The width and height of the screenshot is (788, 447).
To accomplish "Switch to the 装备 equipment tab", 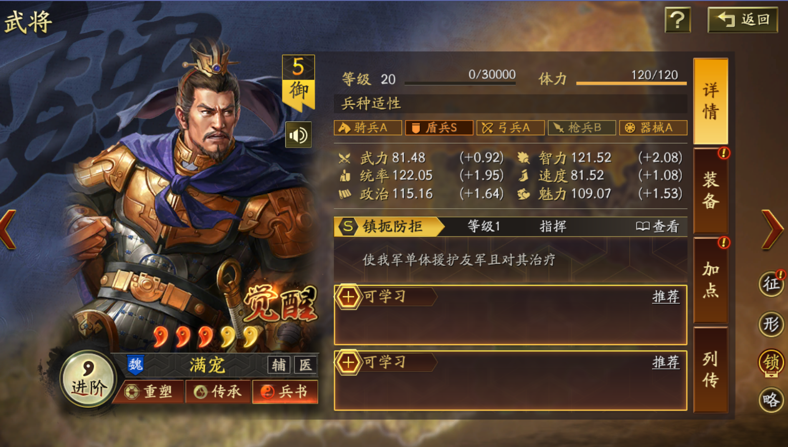I will (x=711, y=190).
